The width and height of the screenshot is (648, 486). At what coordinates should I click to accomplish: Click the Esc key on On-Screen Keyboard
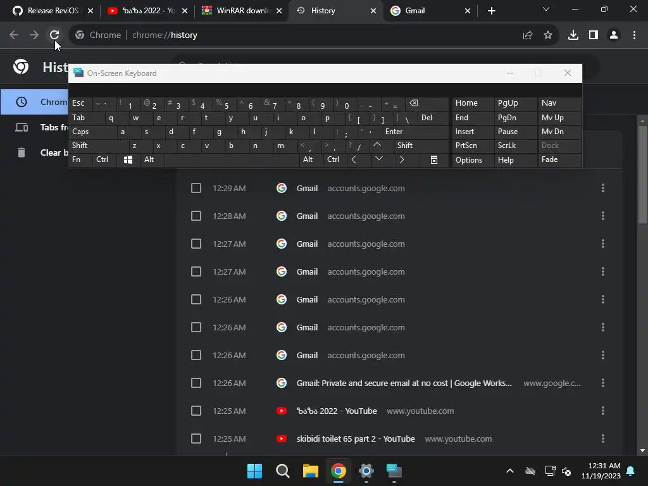(x=80, y=103)
